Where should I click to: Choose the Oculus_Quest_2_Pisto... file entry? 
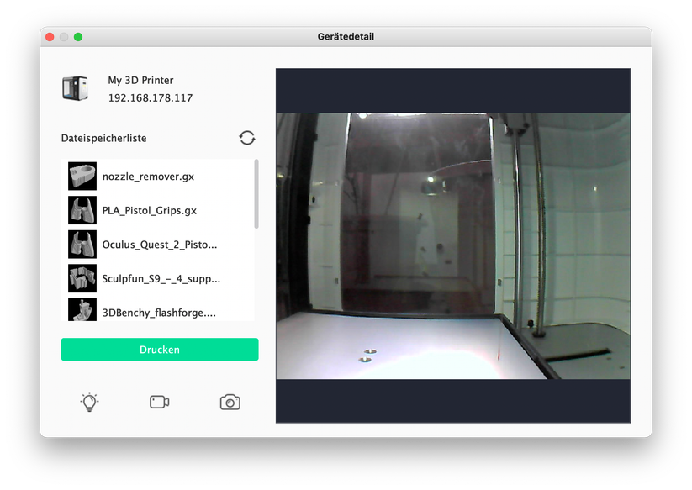point(159,245)
